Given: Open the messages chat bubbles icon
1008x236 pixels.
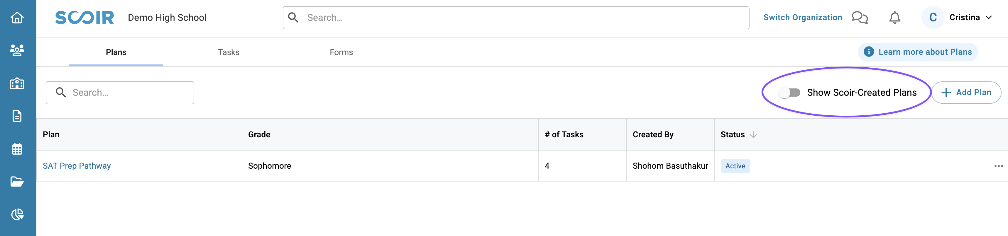Looking at the screenshot, I should coord(859,18).
